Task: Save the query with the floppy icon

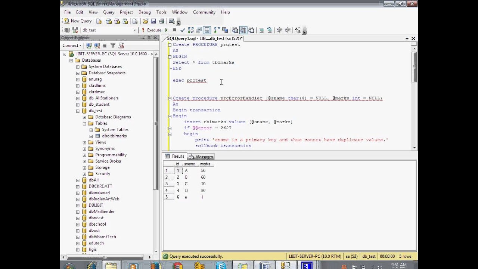Action: coord(153,21)
